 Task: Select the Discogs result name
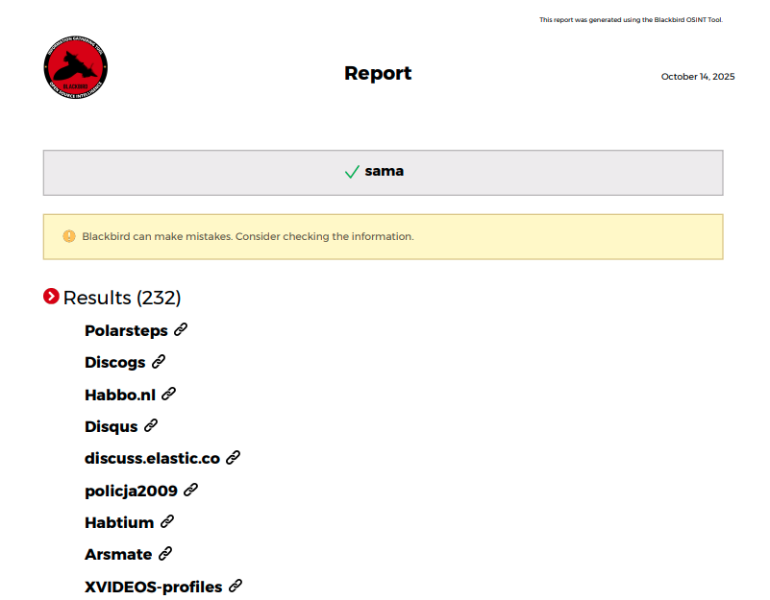coord(115,363)
